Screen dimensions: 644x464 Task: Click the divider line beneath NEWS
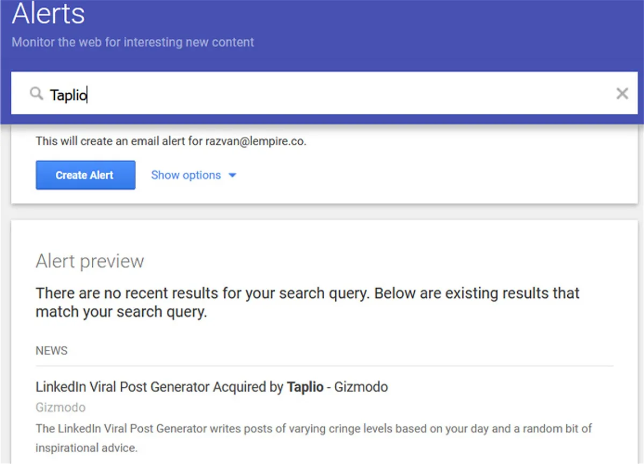click(325, 366)
